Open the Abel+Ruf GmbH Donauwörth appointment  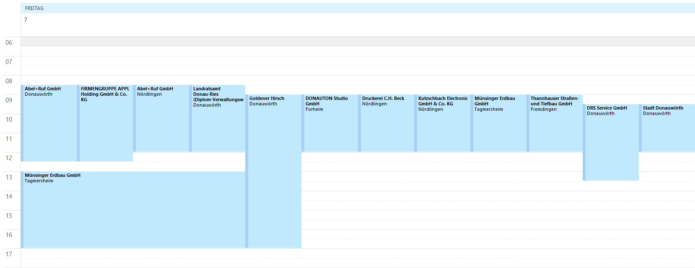pos(49,123)
